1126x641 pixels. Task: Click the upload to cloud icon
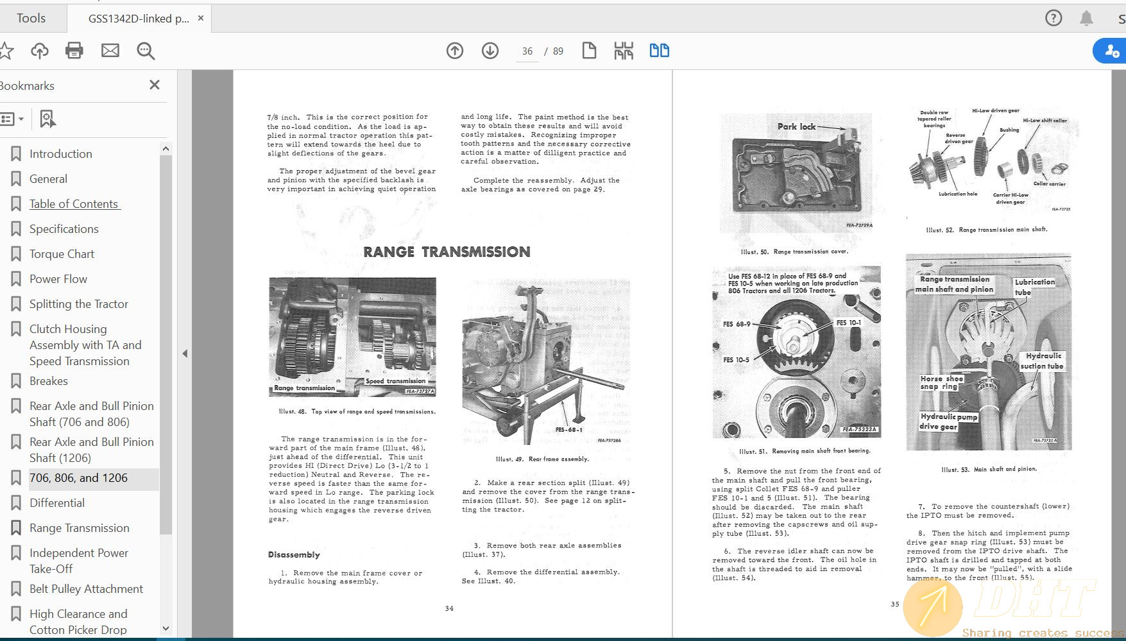40,51
